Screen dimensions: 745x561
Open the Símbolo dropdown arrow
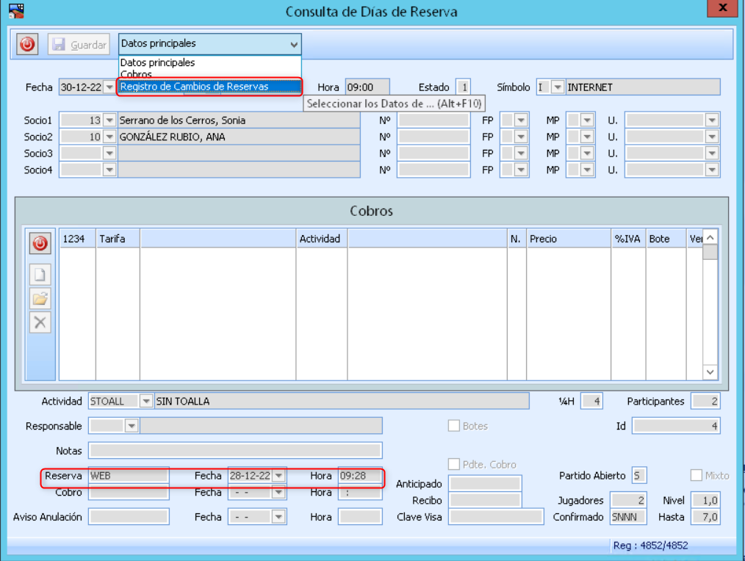tap(558, 87)
